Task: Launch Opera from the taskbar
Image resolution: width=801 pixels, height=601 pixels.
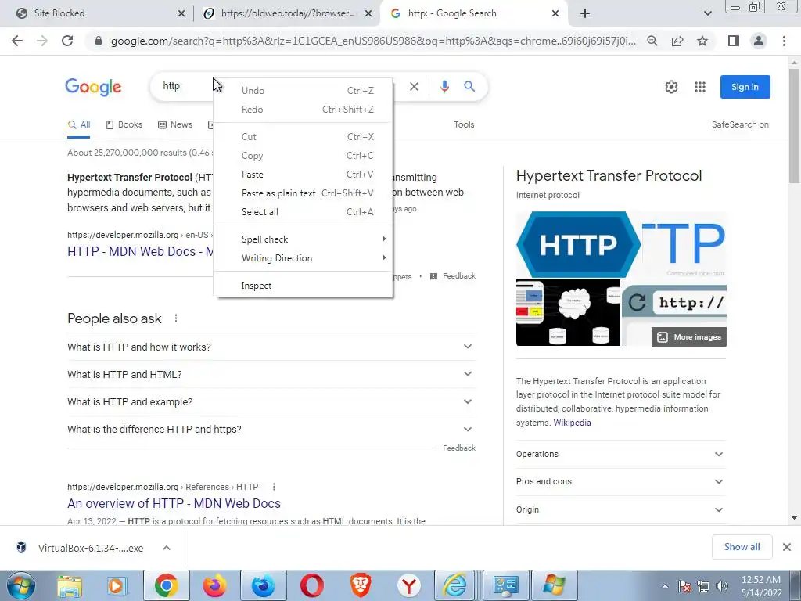Action: 311,585
